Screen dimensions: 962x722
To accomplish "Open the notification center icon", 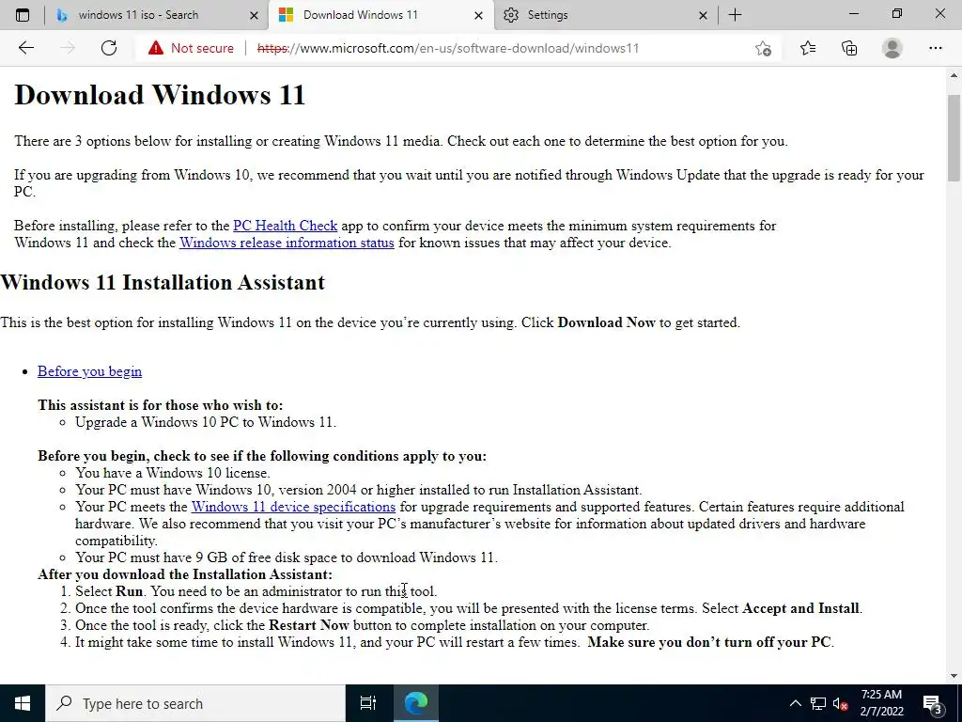I will click(933, 703).
